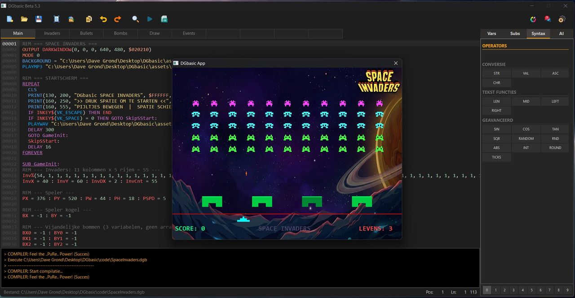The image size is (575, 298).
Task: Select the Draw code tab
Action: (155, 34)
